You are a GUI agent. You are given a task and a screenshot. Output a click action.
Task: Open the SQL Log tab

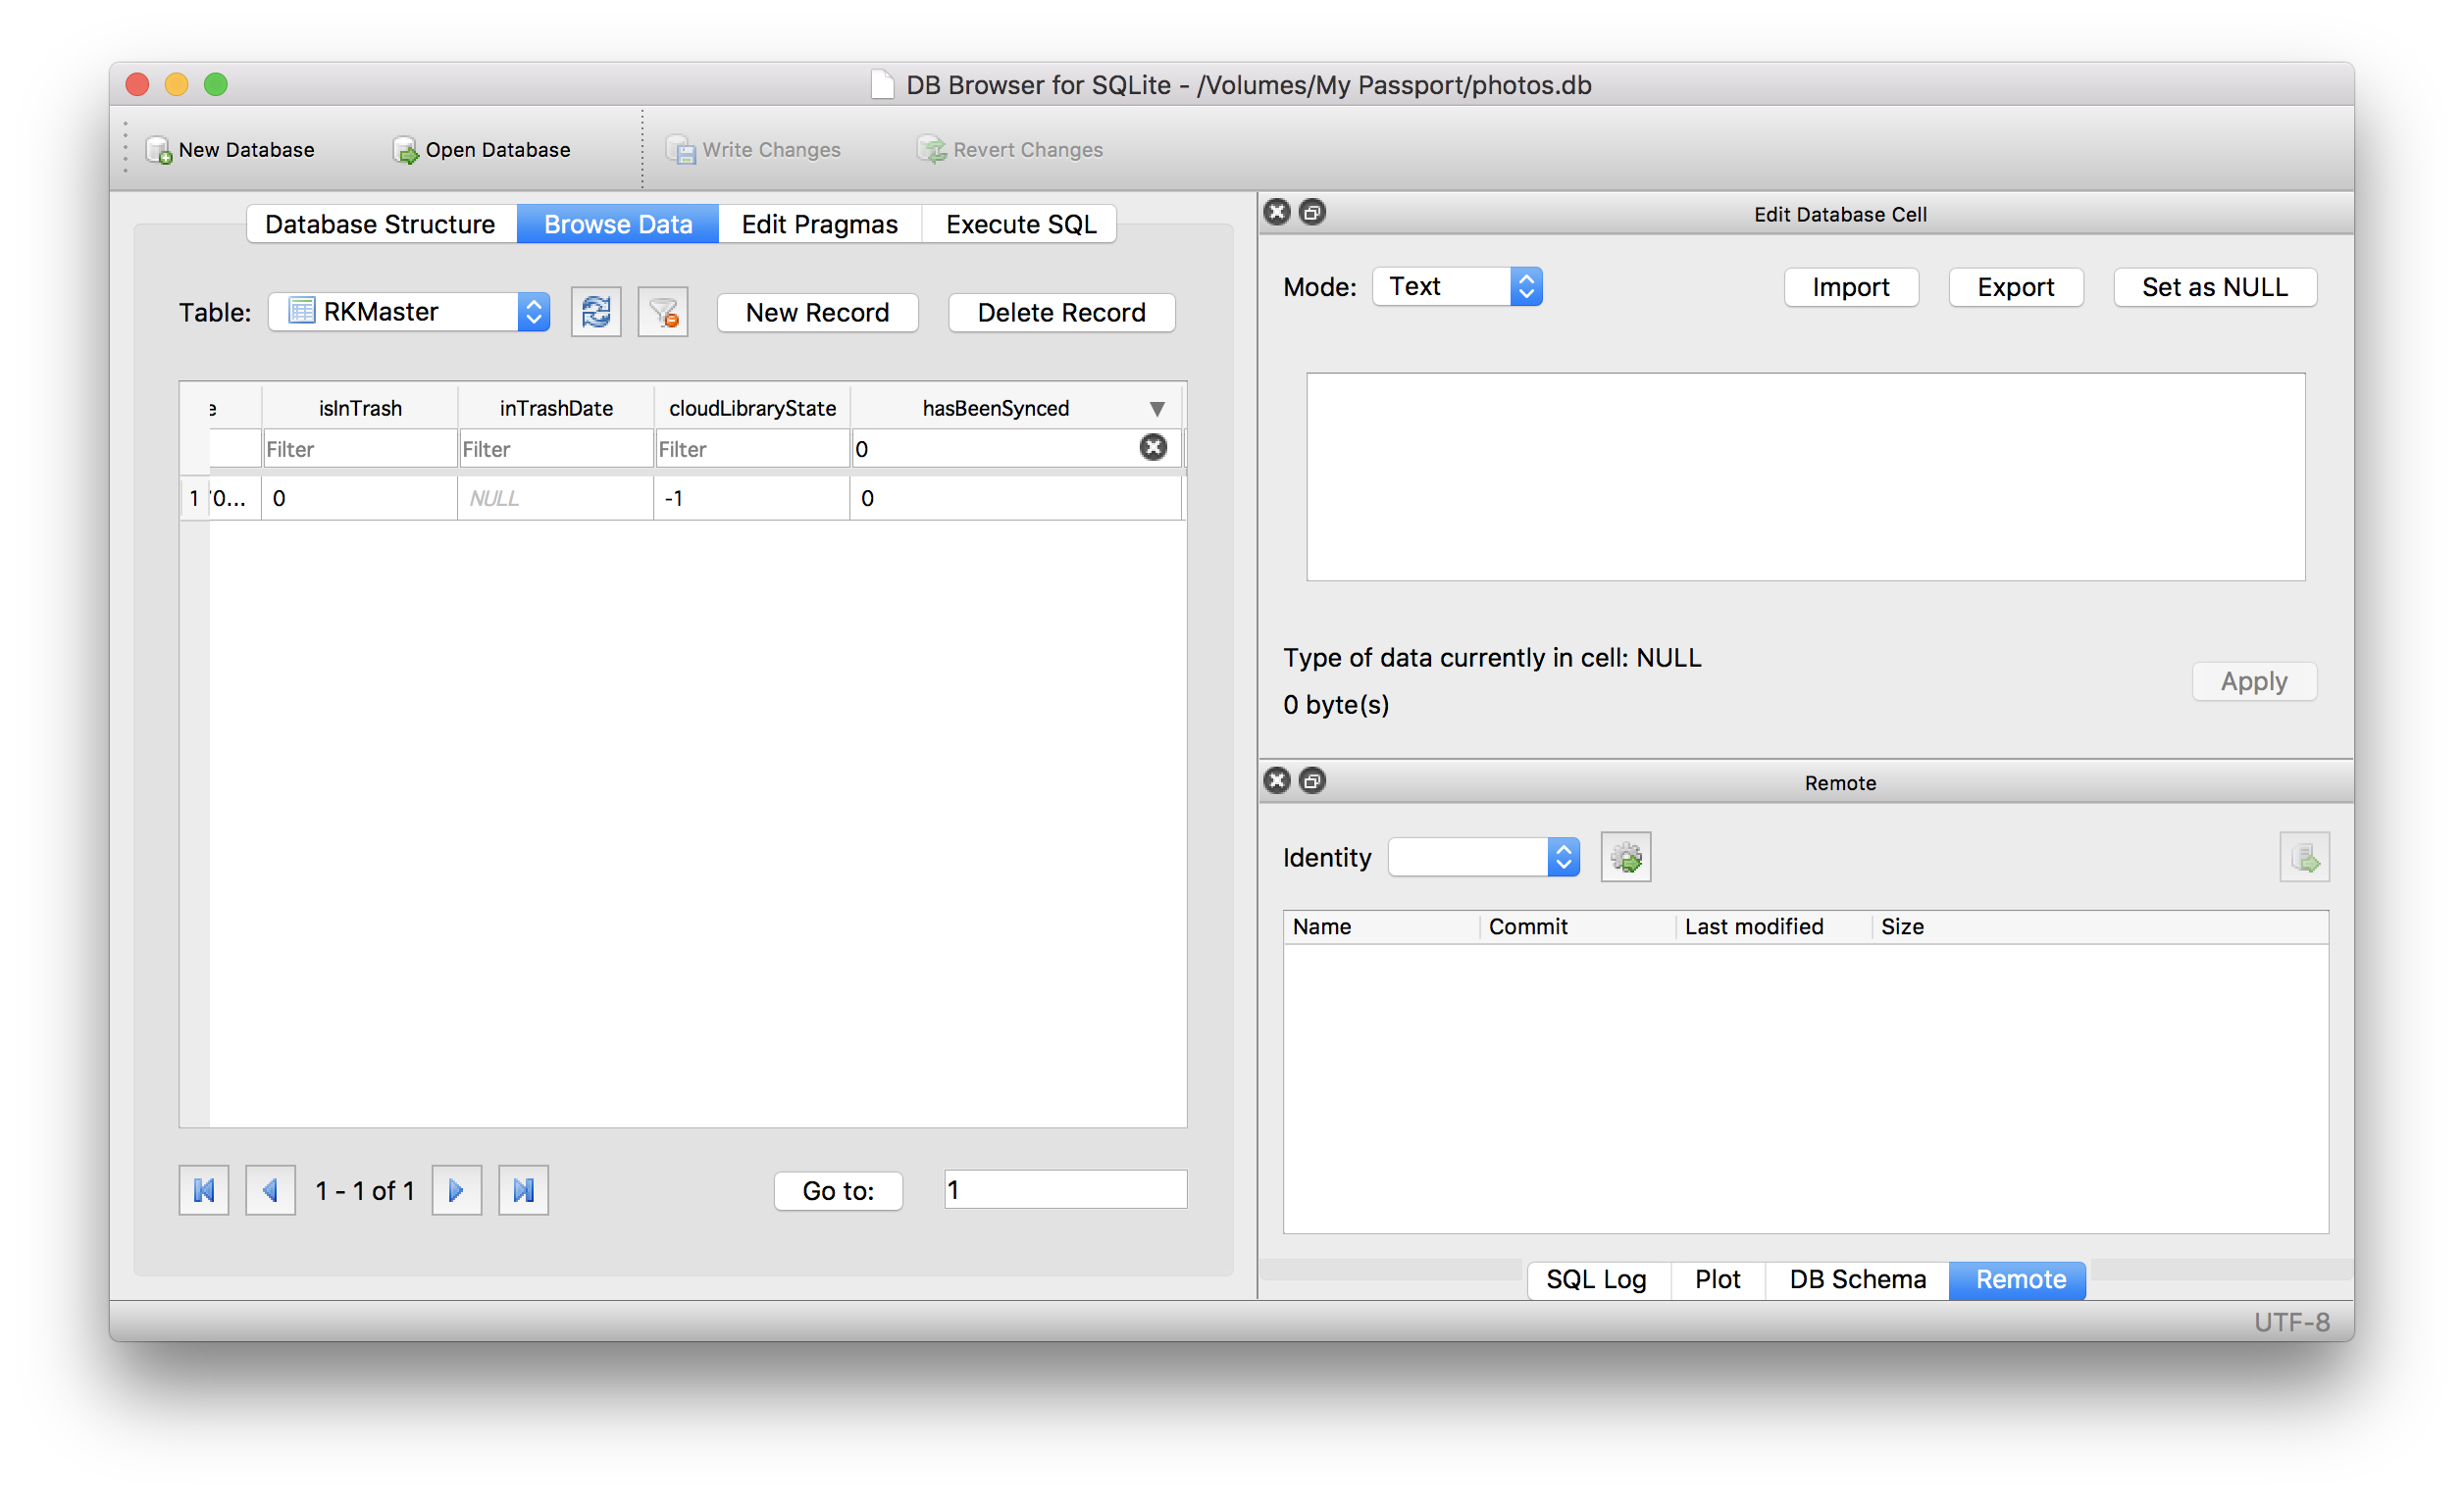(x=1596, y=1279)
